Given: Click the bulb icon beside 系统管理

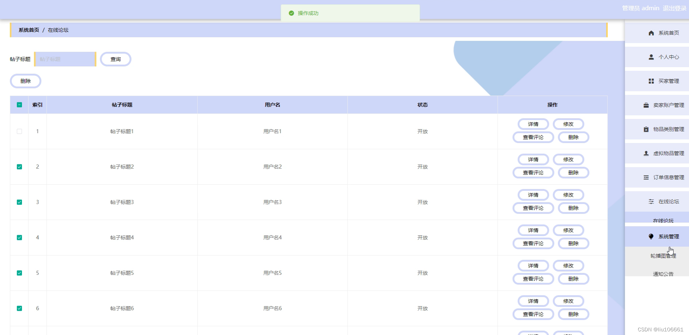Looking at the screenshot, I should 651,236.
